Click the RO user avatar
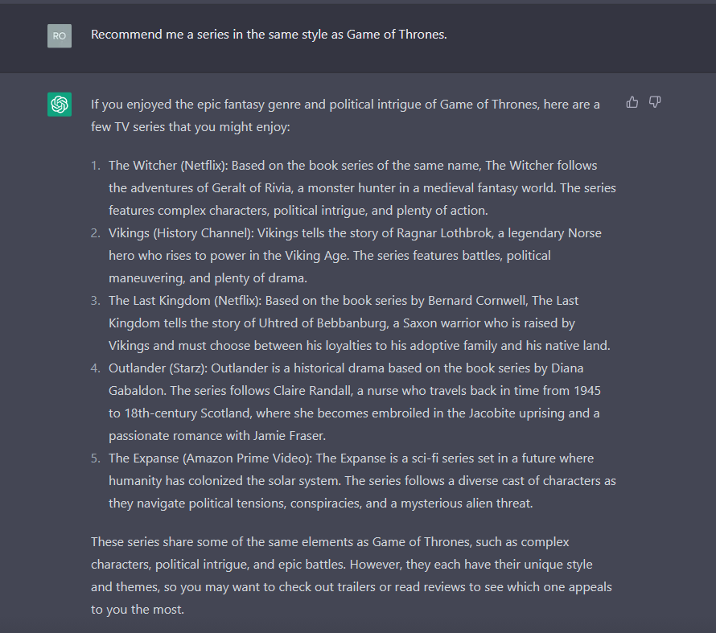Viewport: 716px width, 633px height. [x=60, y=36]
